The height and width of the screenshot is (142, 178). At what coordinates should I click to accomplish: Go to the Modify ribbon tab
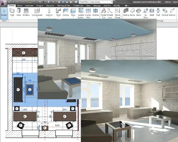[117, 6]
